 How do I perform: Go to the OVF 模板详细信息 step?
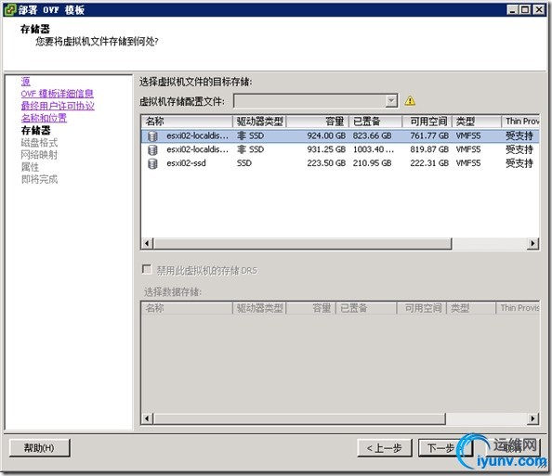pos(58,94)
